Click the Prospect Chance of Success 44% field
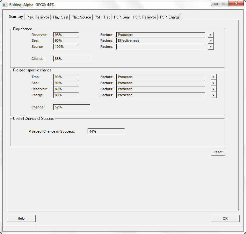This screenshot has width=246, height=234. pyautogui.click(x=106, y=131)
